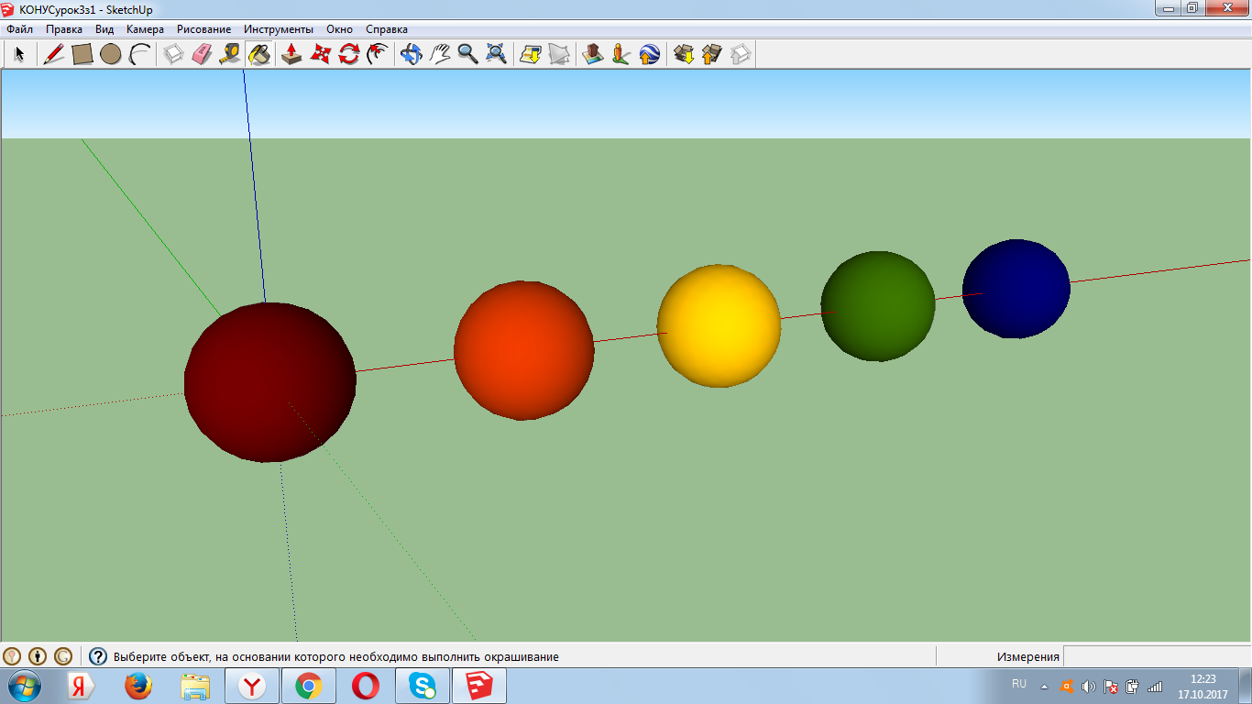Open the Файл menu
Image resolution: width=1252 pixels, height=704 pixels.
19,29
